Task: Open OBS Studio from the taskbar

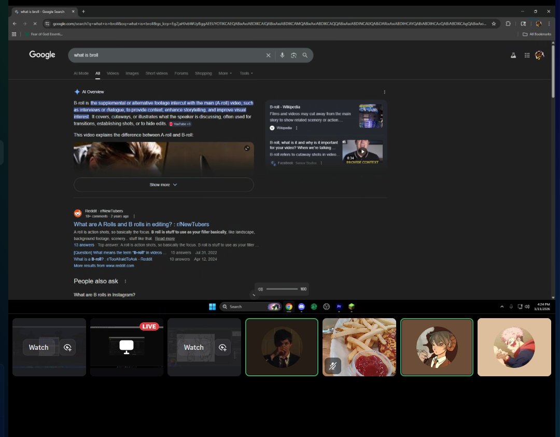Action: 327,307
